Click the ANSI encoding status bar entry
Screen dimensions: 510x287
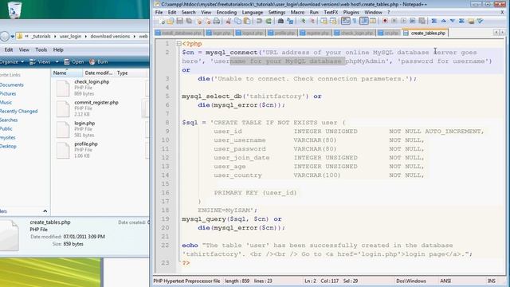(x=445, y=281)
